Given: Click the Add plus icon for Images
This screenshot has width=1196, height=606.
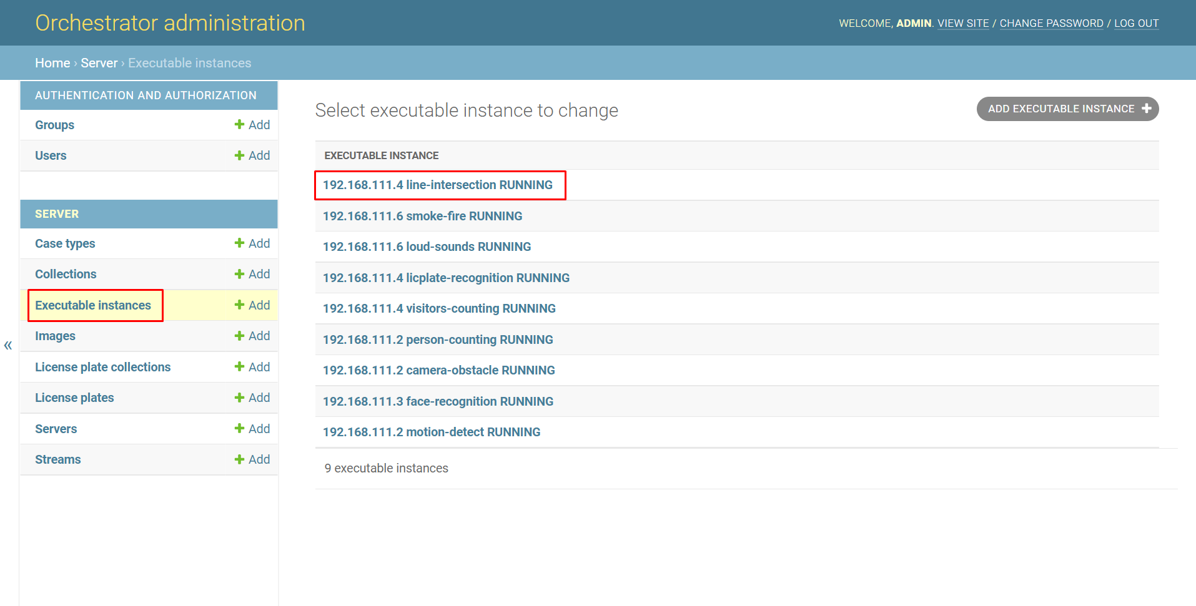Looking at the screenshot, I should (239, 336).
